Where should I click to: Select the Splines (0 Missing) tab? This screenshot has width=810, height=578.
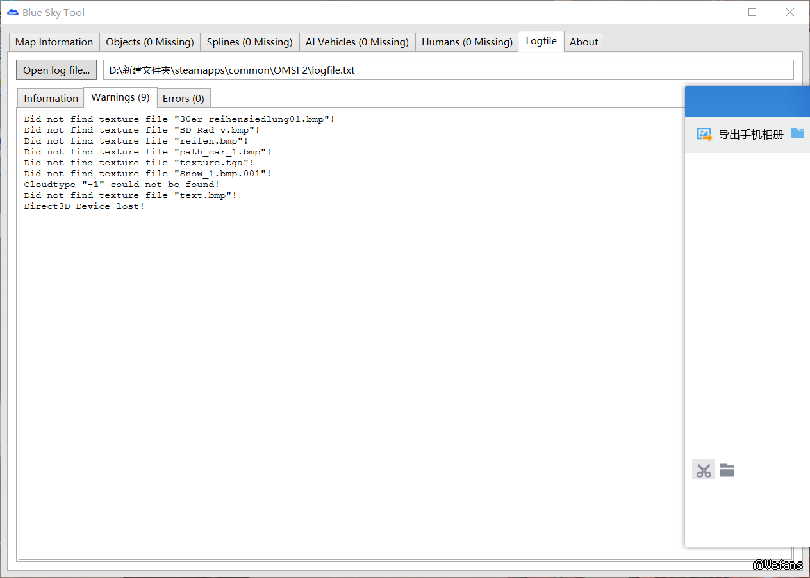pyautogui.click(x=249, y=42)
